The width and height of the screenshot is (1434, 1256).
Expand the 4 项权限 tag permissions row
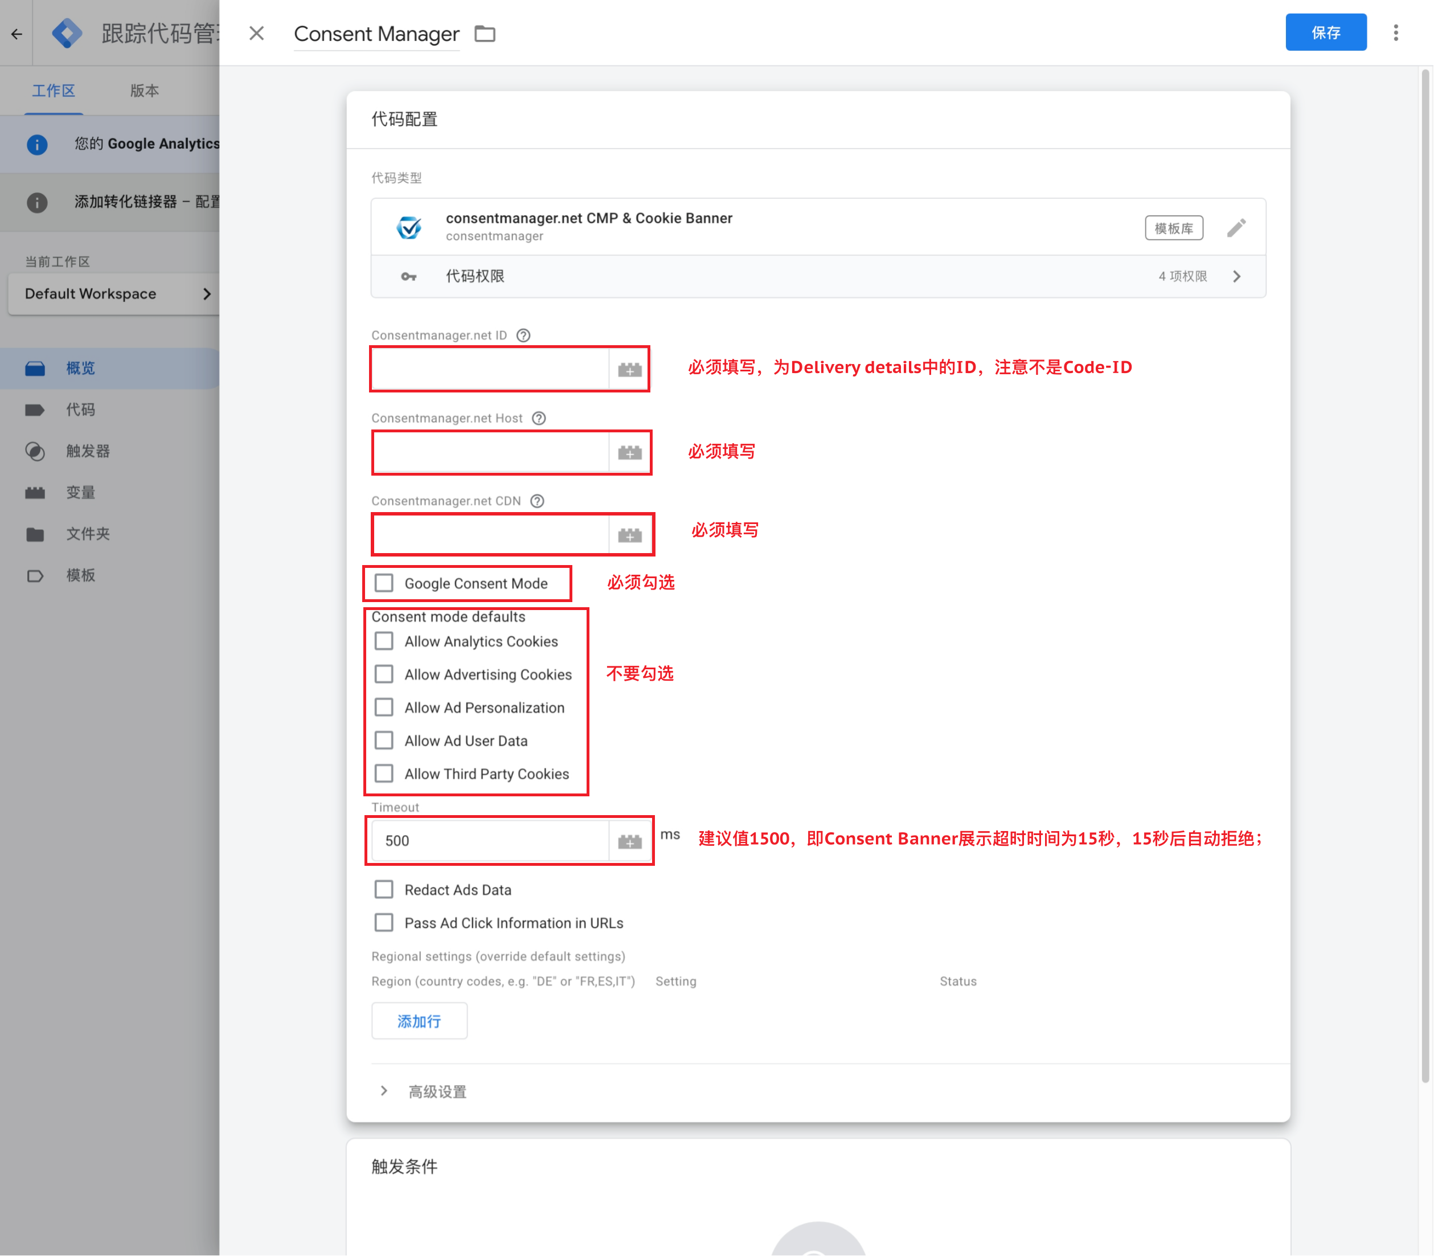pos(1237,276)
